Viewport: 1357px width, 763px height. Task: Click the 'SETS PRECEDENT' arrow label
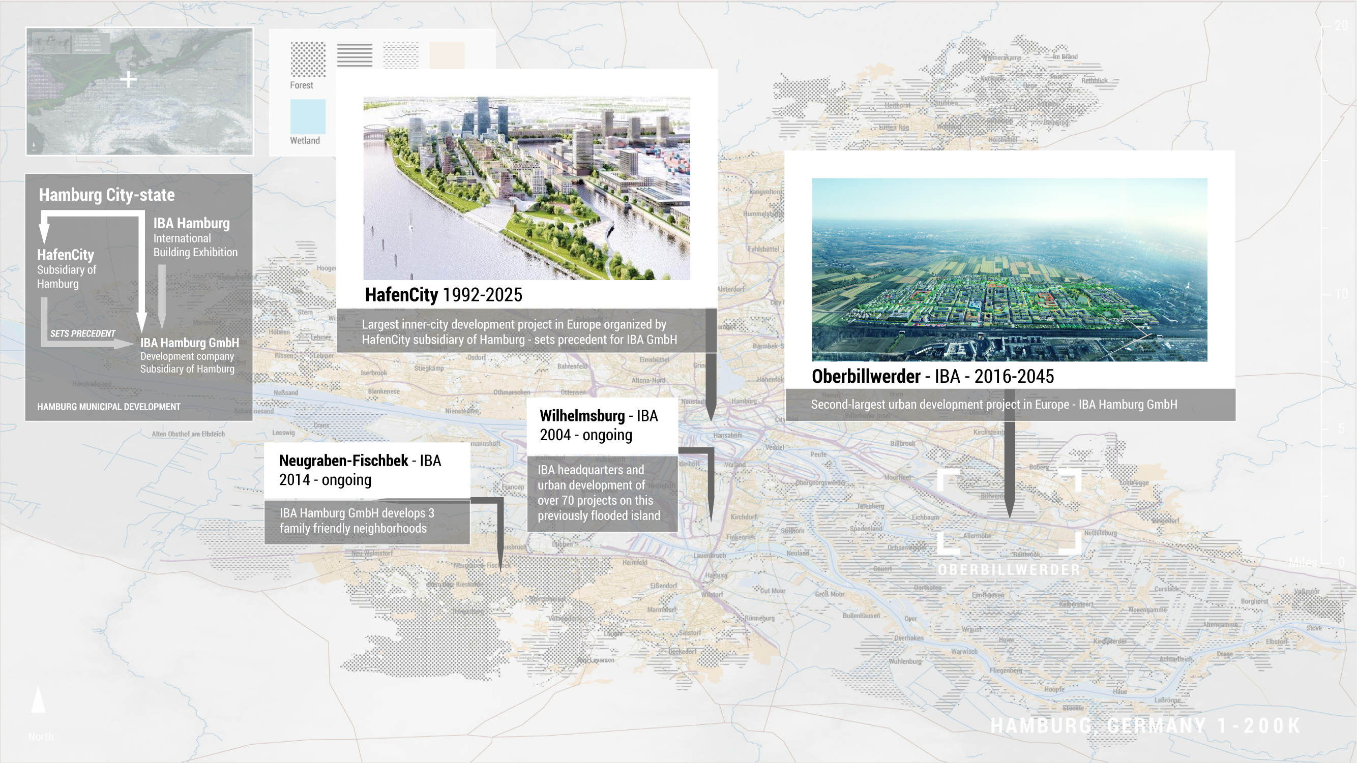(x=83, y=333)
